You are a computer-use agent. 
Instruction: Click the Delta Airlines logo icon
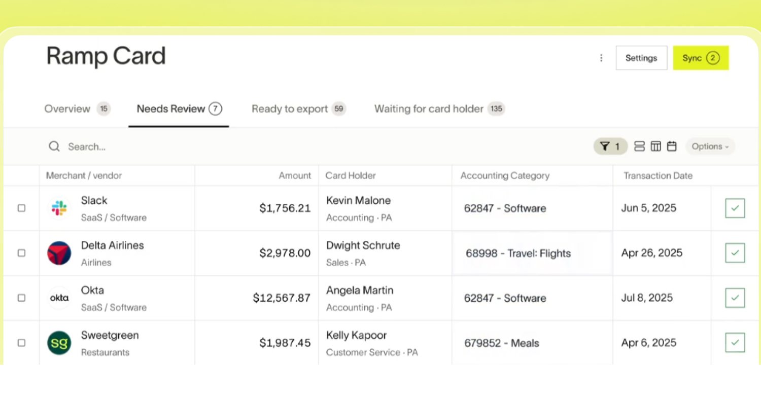pyautogui.click(x=59, y=253)
